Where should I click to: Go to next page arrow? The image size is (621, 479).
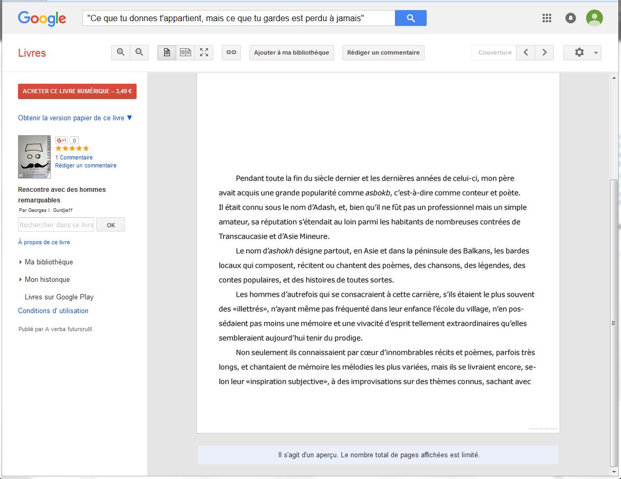click(544, 52)
